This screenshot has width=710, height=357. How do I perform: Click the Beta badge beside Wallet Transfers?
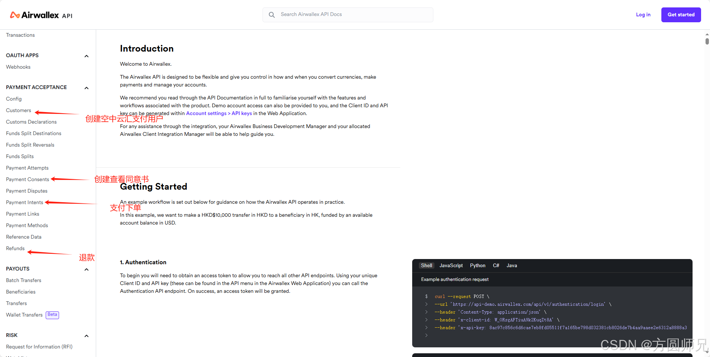pyautogui.click(x=52, y=315)
